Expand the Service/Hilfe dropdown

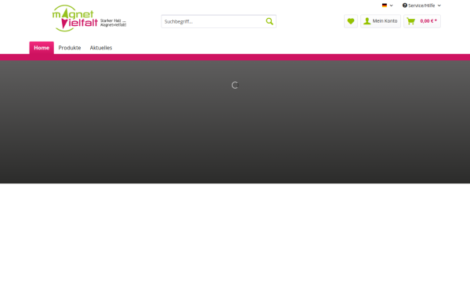click(421, 5)
